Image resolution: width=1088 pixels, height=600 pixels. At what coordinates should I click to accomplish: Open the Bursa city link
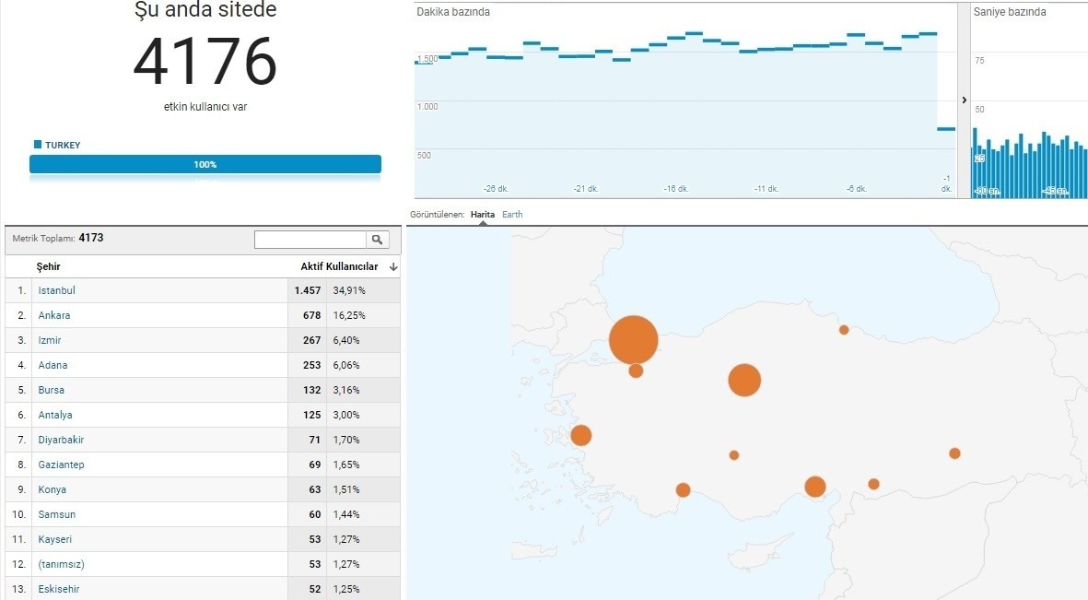[x=52, y=390]
